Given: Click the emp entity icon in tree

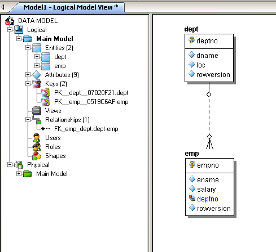Looking at the screenshot, I should (46, 66).
